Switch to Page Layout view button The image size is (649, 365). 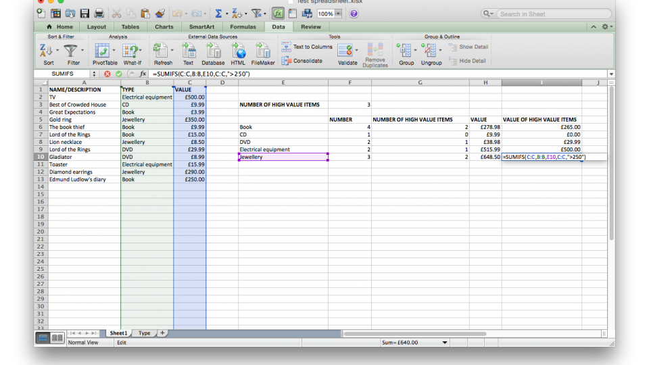click(x=57, y=338)
